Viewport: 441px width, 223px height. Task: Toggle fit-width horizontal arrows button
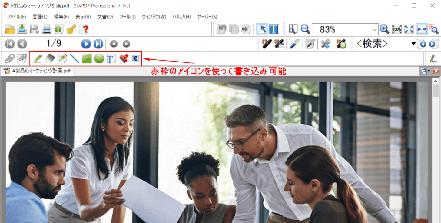tap(421, 29)
